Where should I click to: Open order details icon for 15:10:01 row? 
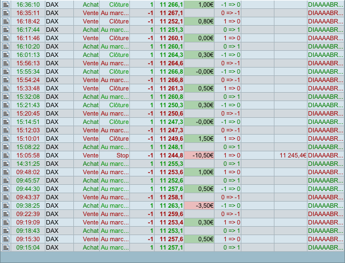click(x=6, y=138)
